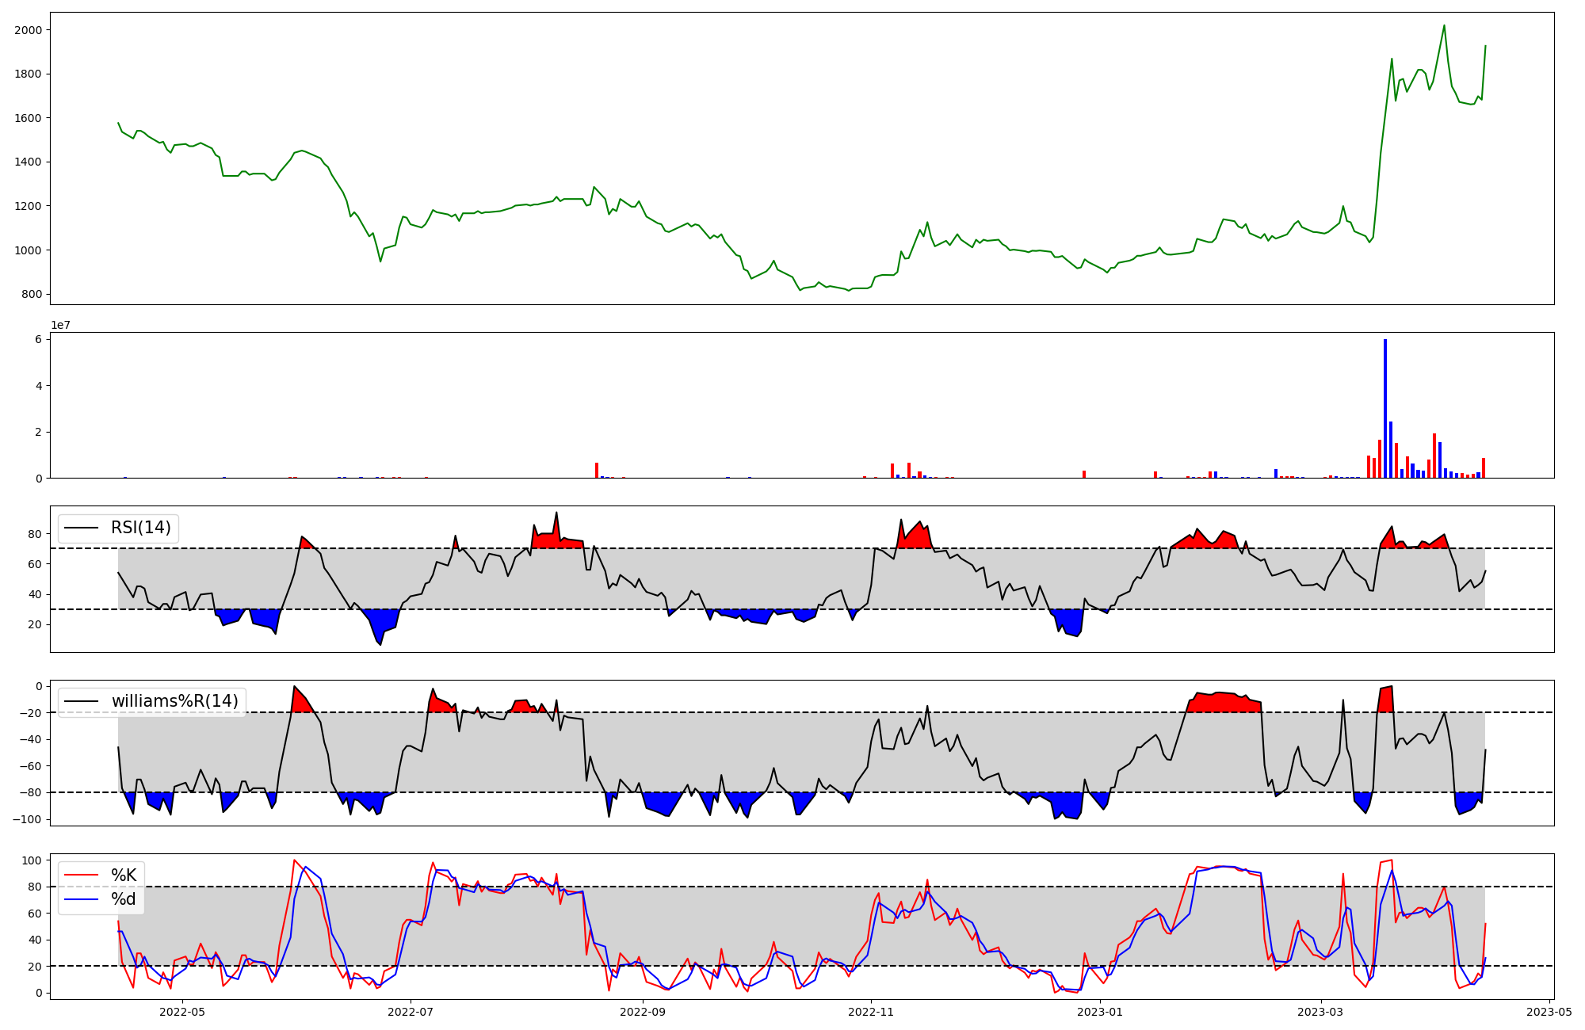Click the 1e7 volume scale label

pyautogui.click(x=60, y=325)
